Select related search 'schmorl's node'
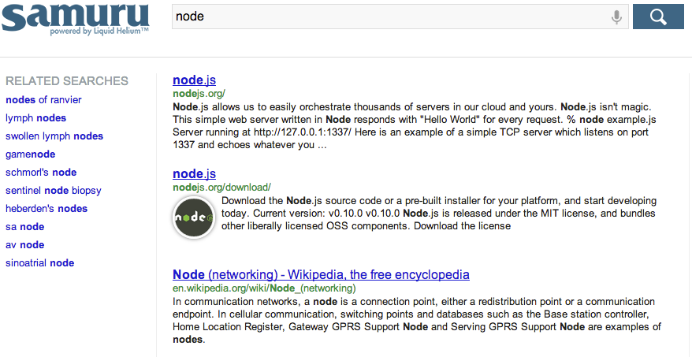 point(41,173)
